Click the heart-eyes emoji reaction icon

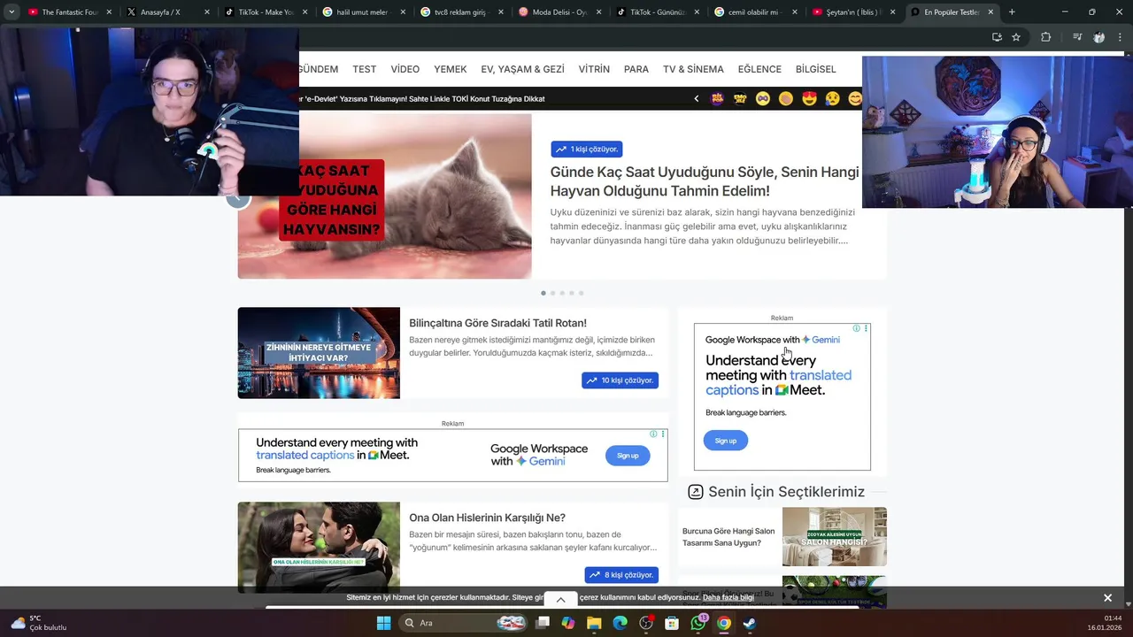(809, 98)
